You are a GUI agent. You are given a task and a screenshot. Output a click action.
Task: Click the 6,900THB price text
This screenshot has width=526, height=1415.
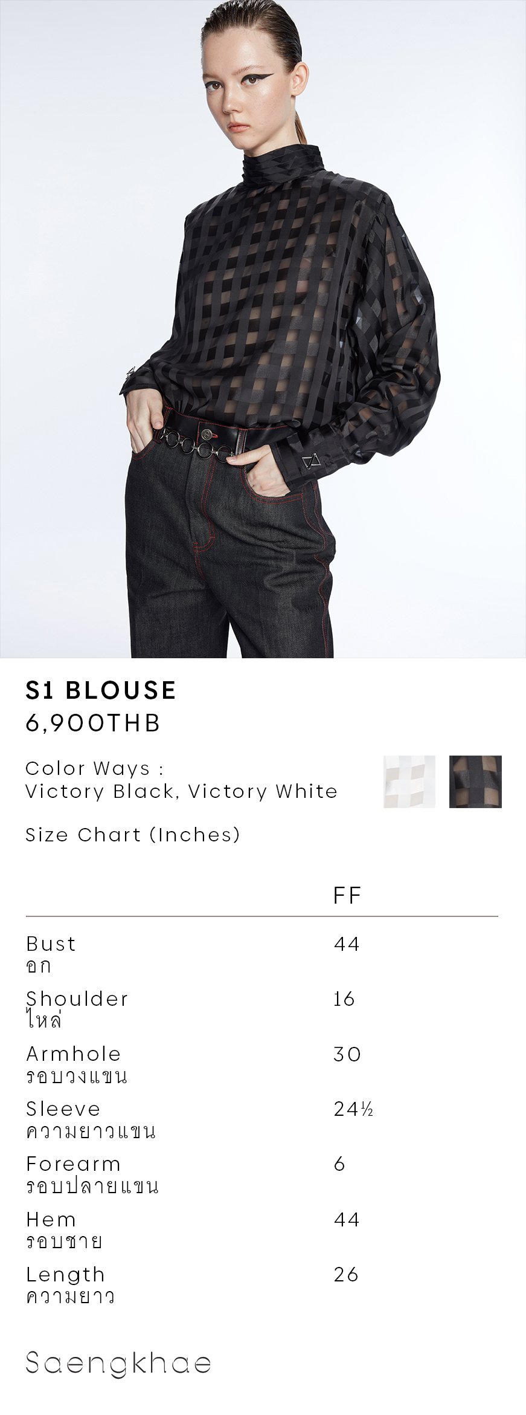[93, 723]
